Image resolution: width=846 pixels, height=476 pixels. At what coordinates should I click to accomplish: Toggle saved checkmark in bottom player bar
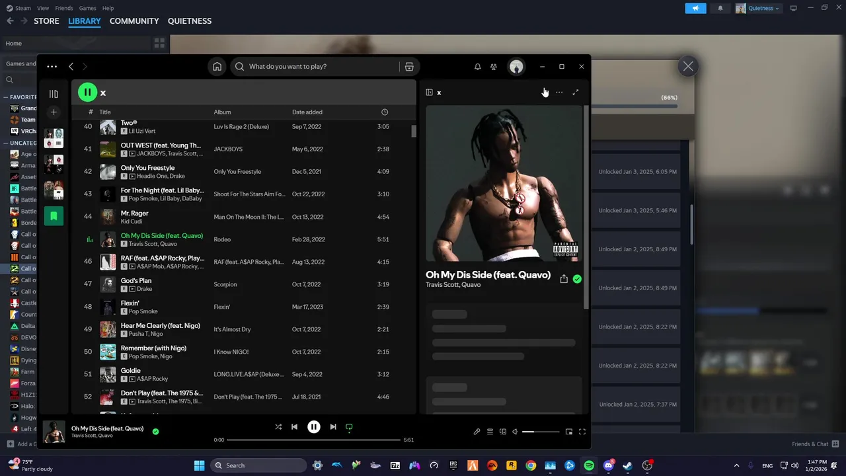pos(155,432)
